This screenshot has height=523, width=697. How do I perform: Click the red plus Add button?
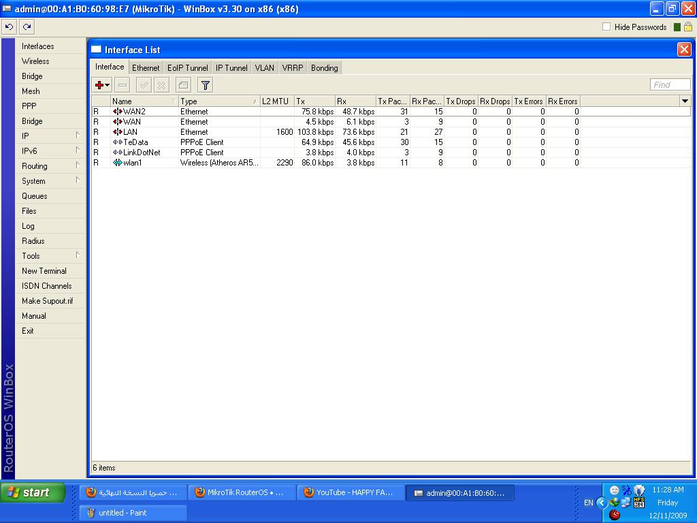tap(99, 85)
